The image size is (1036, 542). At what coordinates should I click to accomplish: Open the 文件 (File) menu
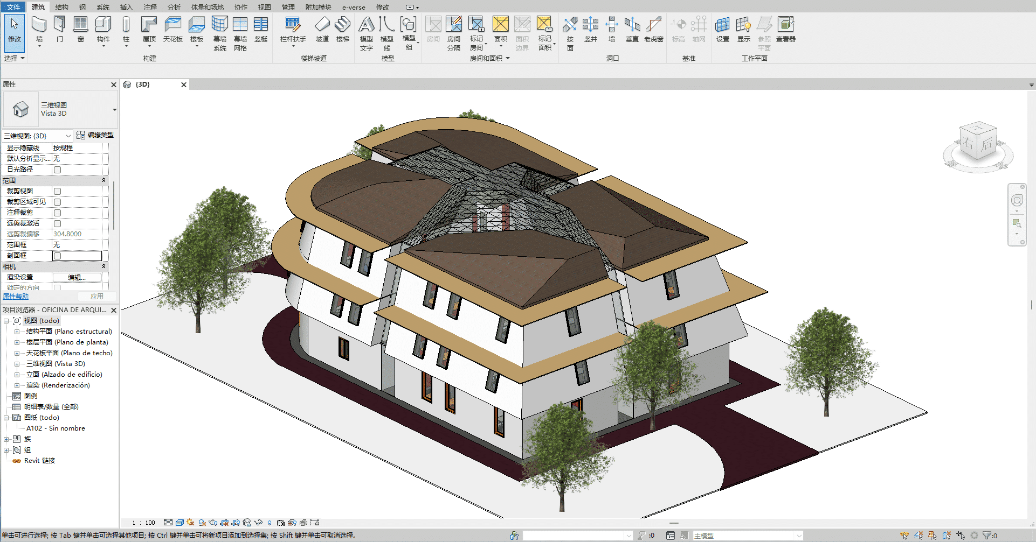(x=13, y=7)
